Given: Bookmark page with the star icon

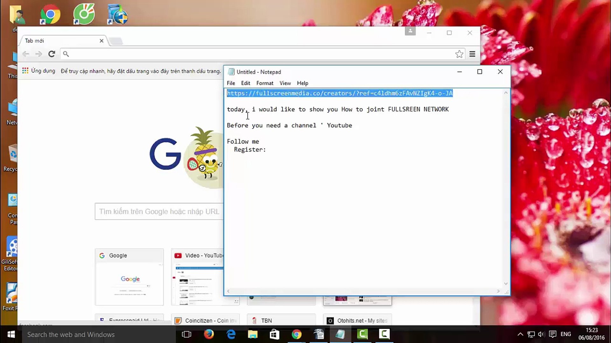Looking at the screenshot, I should point(459,54).
